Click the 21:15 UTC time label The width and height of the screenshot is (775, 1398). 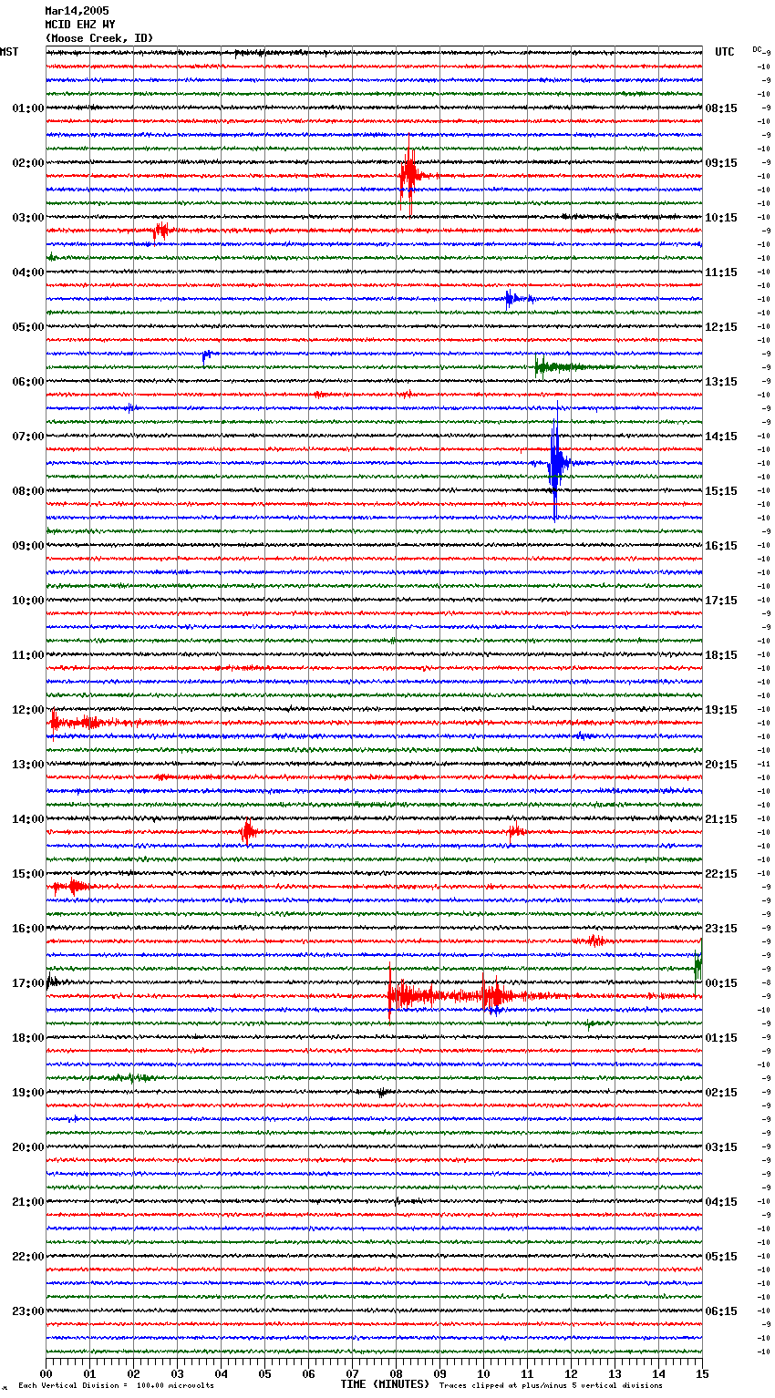point(721,819)
